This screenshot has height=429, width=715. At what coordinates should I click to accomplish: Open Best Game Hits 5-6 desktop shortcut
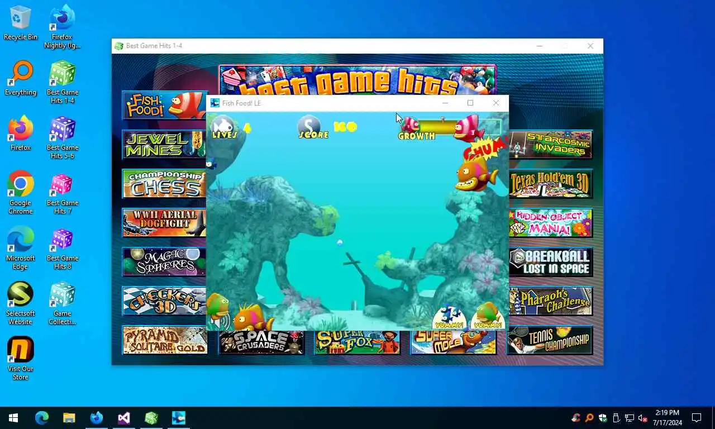tap(63, 137)
